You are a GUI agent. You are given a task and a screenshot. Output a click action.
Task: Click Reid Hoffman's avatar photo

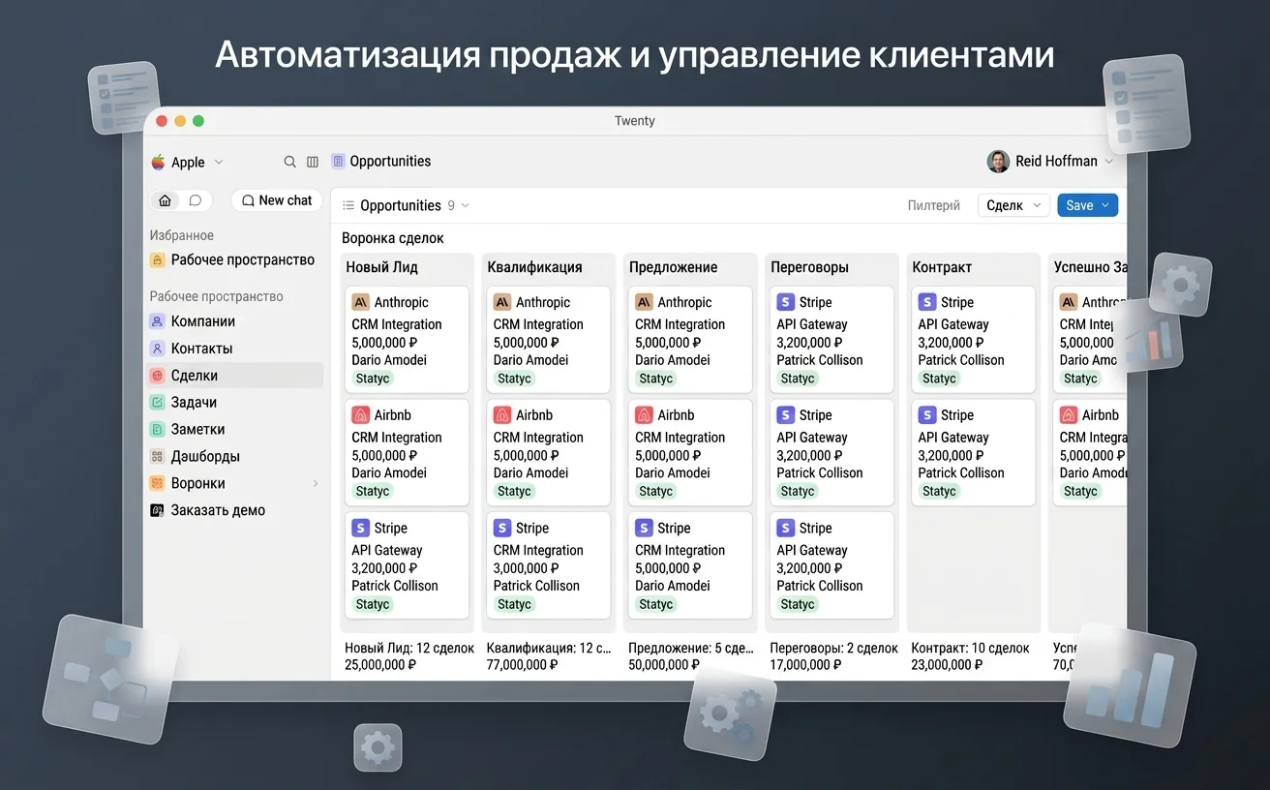click(x=998, y=162)
